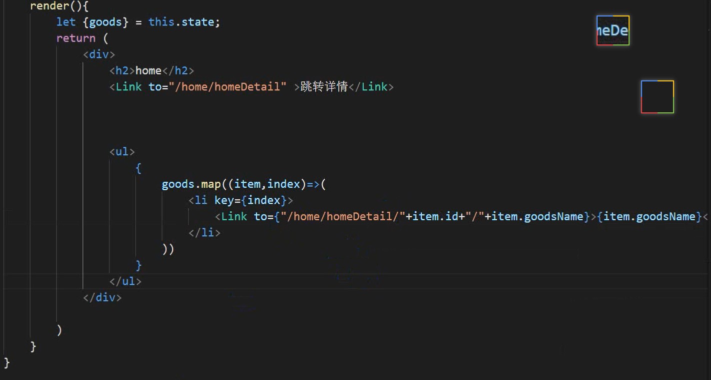Select the opening <ul> tag

click(x=122, y=151)
